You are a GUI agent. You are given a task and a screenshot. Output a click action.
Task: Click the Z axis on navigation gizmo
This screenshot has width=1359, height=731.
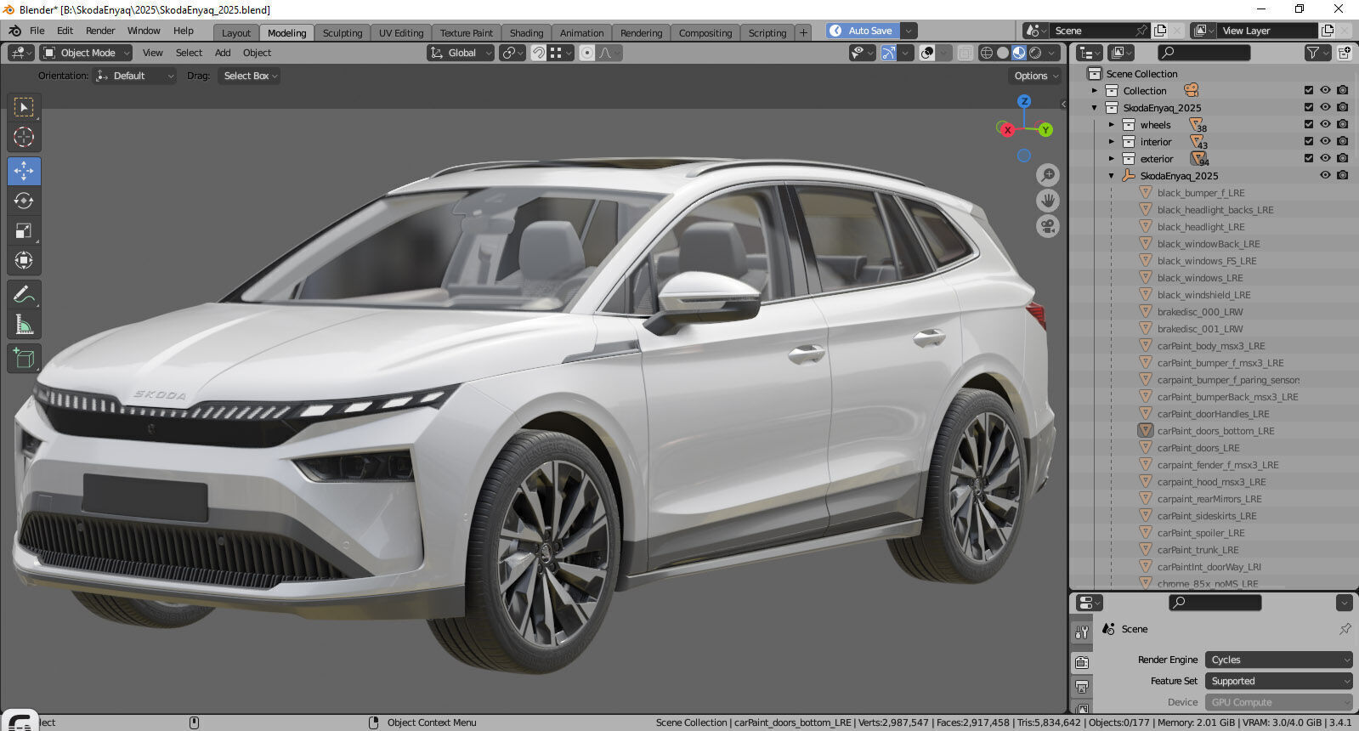(1024, 101)
